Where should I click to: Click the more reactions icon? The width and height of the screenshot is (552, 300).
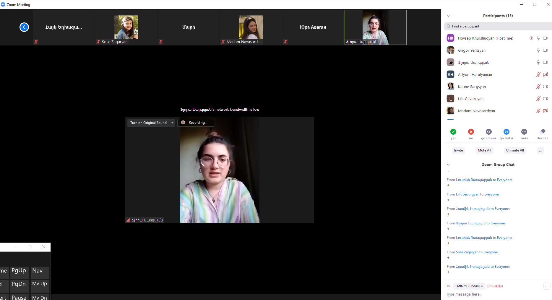coord(524,132)
